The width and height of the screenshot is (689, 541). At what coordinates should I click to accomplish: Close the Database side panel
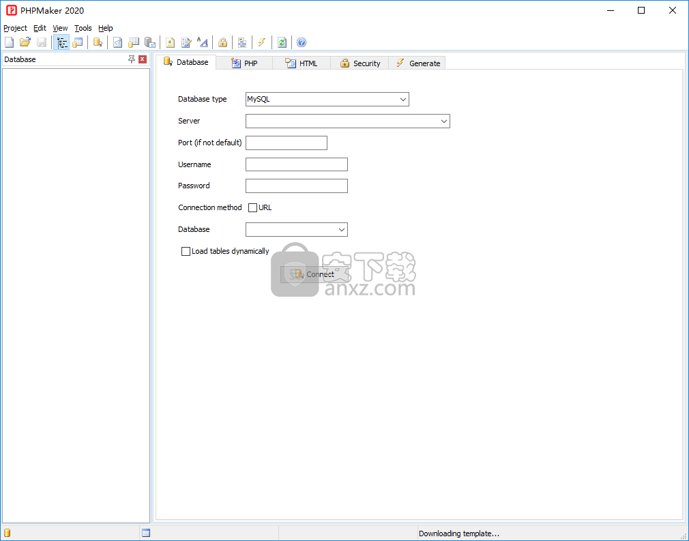[143, 59]
